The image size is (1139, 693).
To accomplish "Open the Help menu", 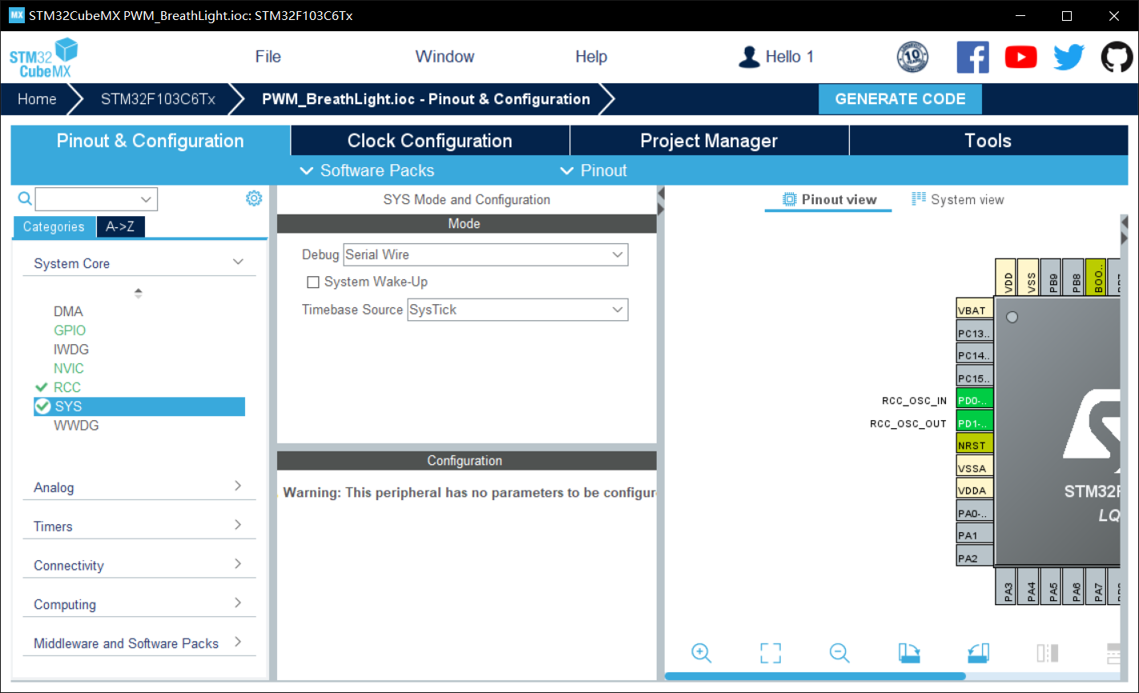I will tap(591, 57).
